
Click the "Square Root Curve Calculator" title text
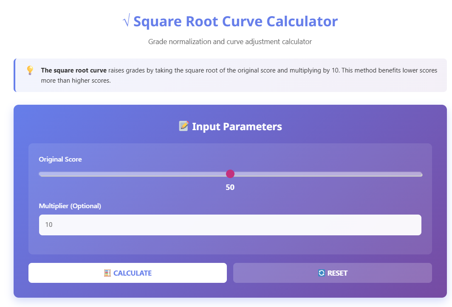click(235, 22)
